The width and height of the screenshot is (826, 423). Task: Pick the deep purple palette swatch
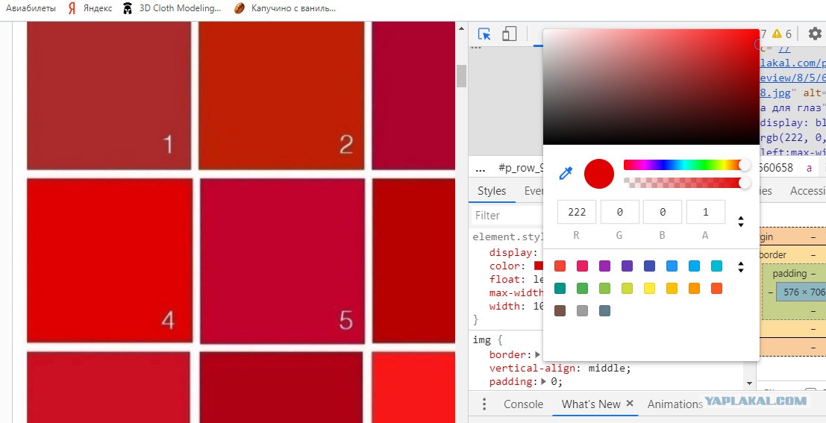[627, 266]
